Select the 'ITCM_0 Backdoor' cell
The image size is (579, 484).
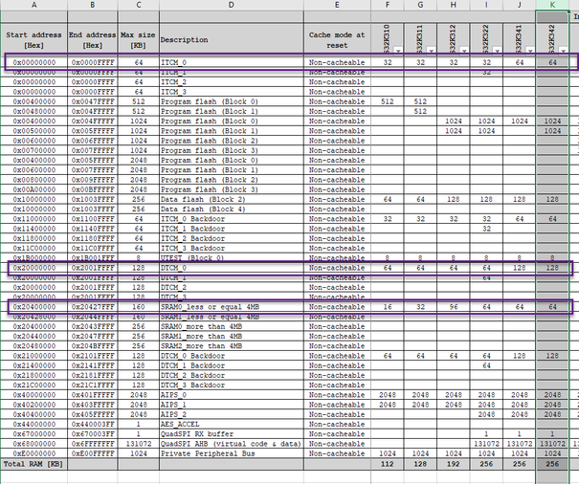click(x=232, y=219)
